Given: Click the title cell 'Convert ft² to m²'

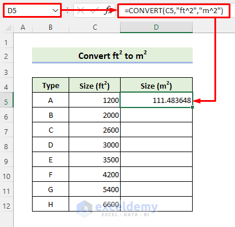Looking at the screenshot, I should tap(113, 55).
